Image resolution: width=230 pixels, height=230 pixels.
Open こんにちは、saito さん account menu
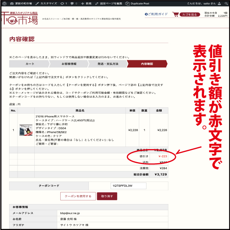coord(201,3)
